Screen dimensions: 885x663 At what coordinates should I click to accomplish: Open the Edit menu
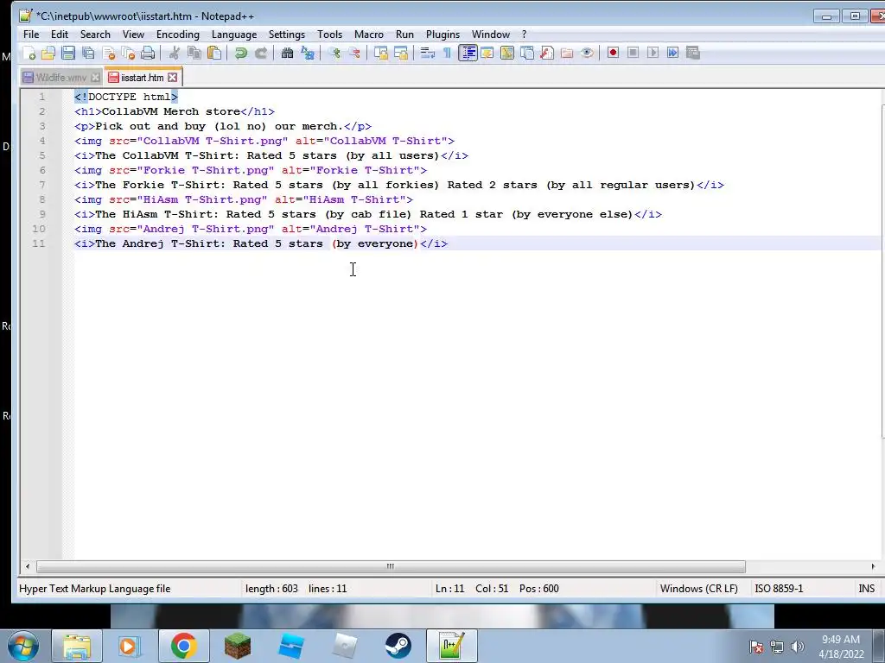(x=60, y=35)
